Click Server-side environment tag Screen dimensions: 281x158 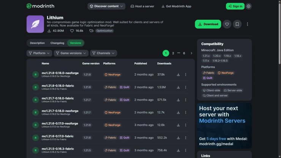pyautogui.click(x=233, y=90)
